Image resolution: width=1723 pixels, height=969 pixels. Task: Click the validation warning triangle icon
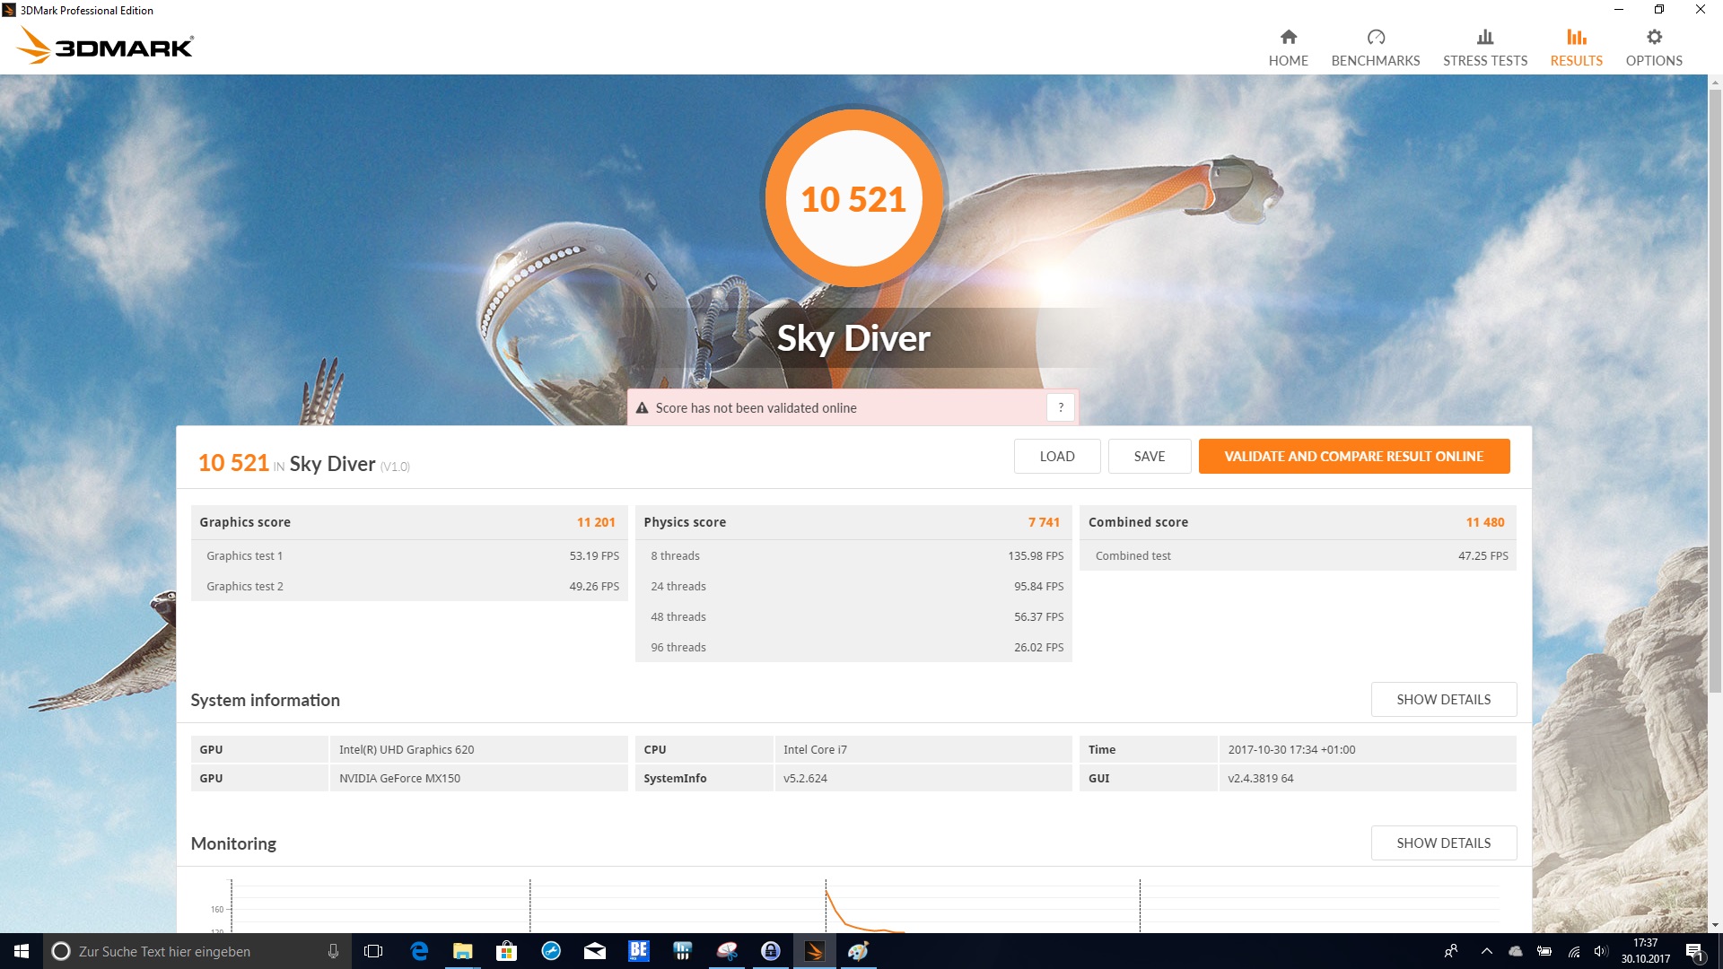pos(642,408)
